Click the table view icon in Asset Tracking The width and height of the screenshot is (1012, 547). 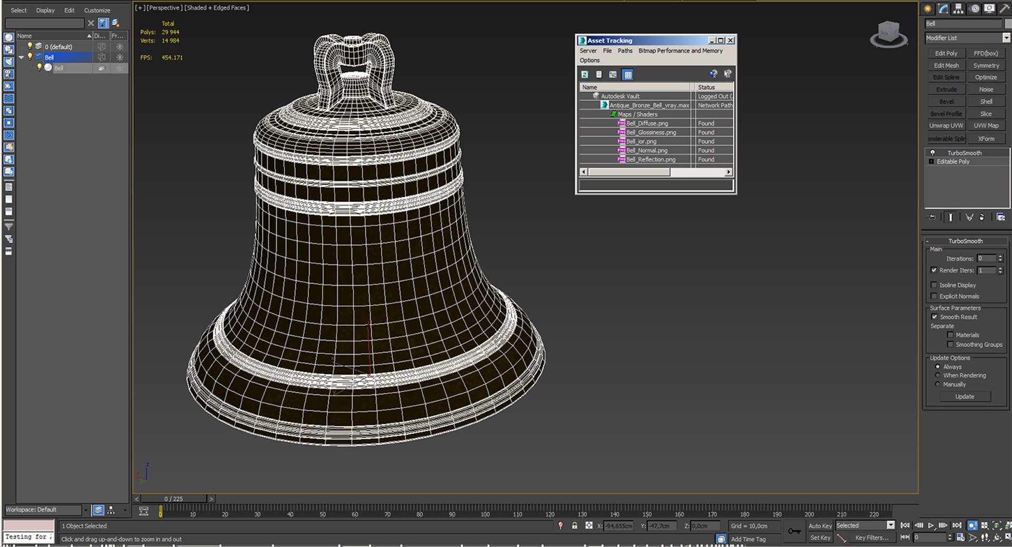tap(628, 74)
